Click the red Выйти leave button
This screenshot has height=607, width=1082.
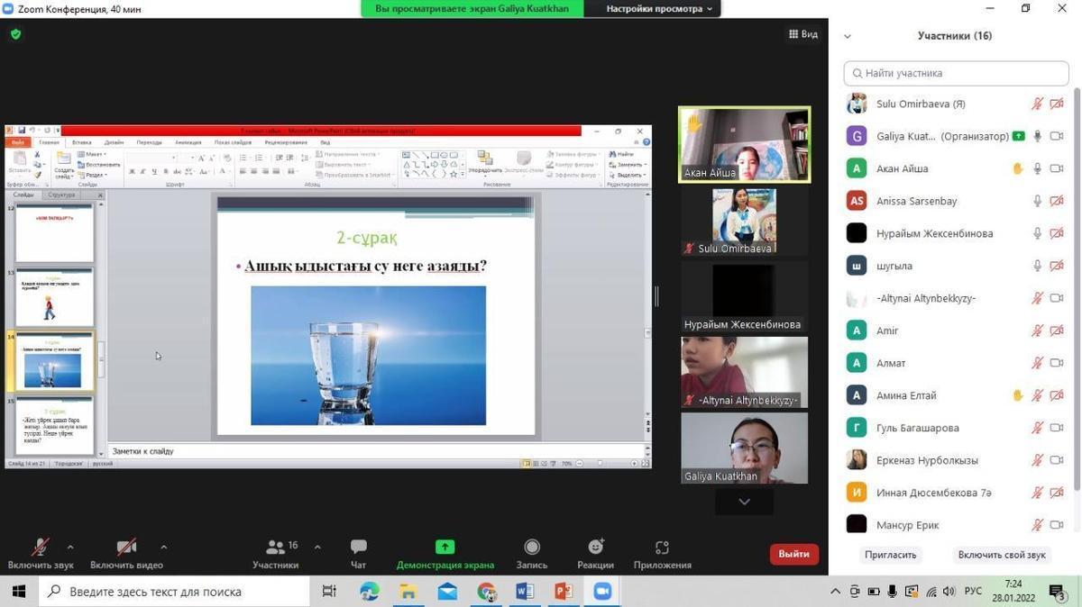(793, 554)
